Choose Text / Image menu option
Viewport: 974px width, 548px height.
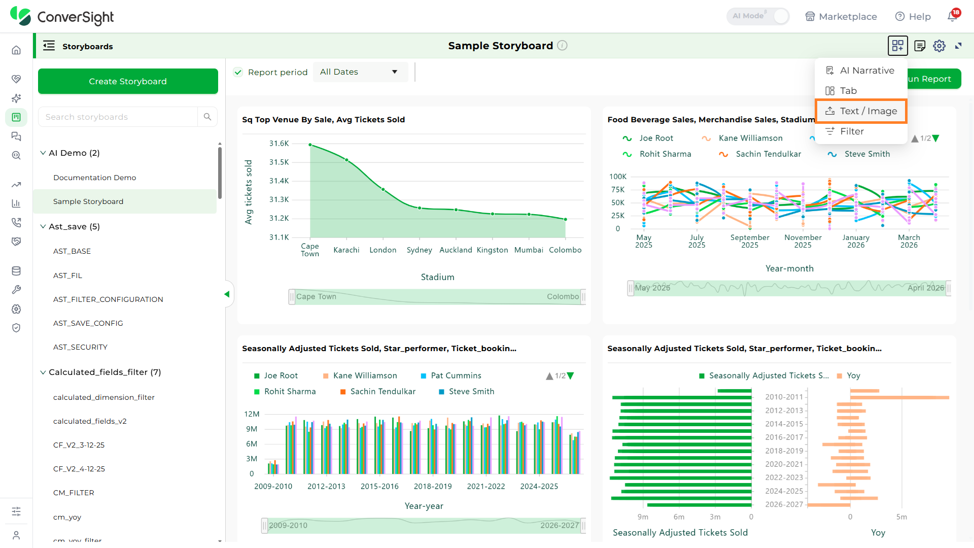(861, 111)
